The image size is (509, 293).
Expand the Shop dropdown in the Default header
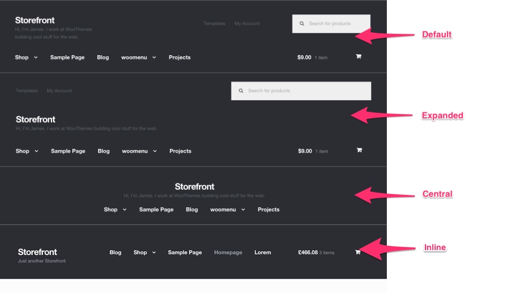(x=26, y=57)
